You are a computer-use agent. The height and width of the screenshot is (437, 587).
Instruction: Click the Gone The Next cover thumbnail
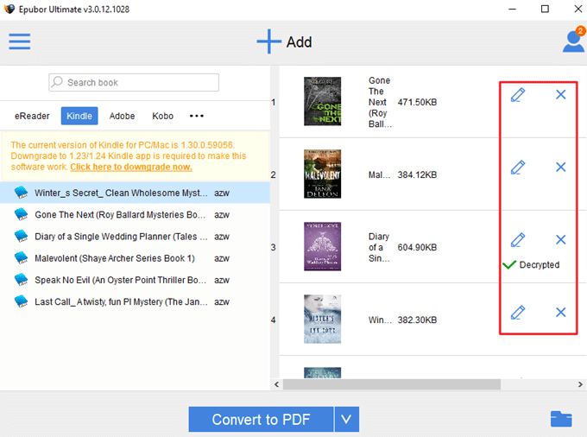(x=322, y=101)
